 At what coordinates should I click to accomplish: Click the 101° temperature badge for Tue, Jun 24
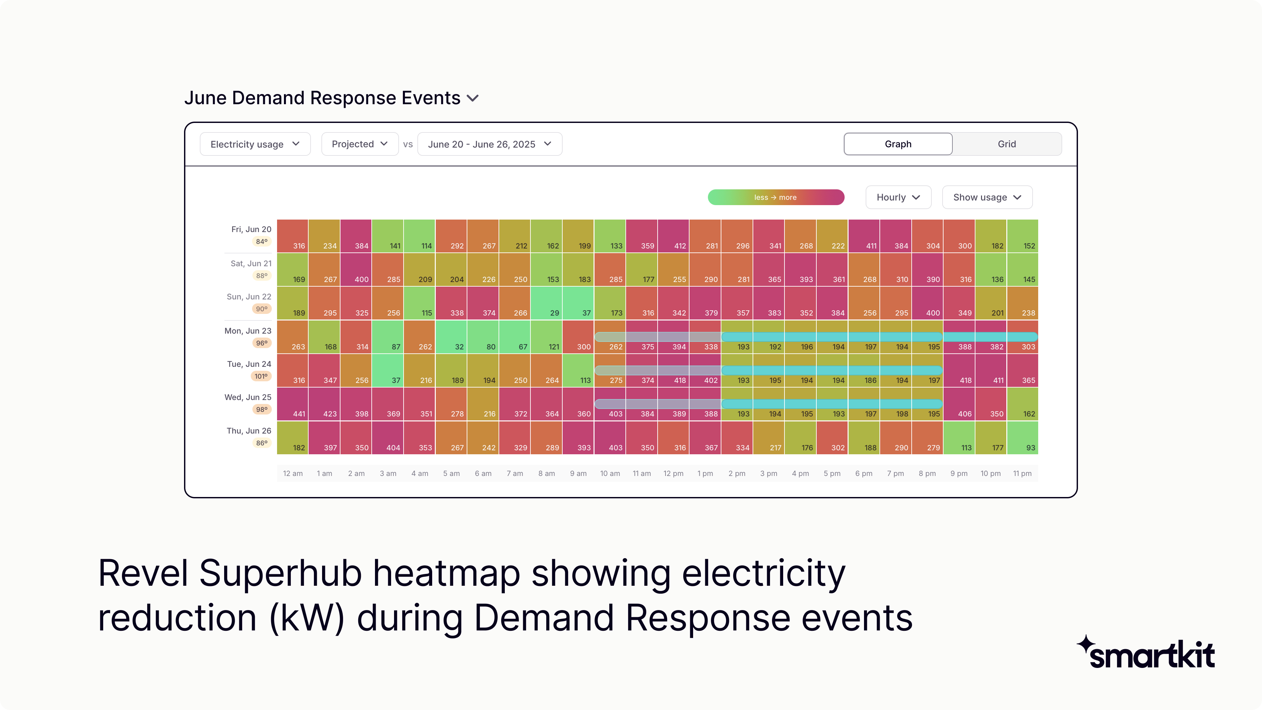pos(261,376)
